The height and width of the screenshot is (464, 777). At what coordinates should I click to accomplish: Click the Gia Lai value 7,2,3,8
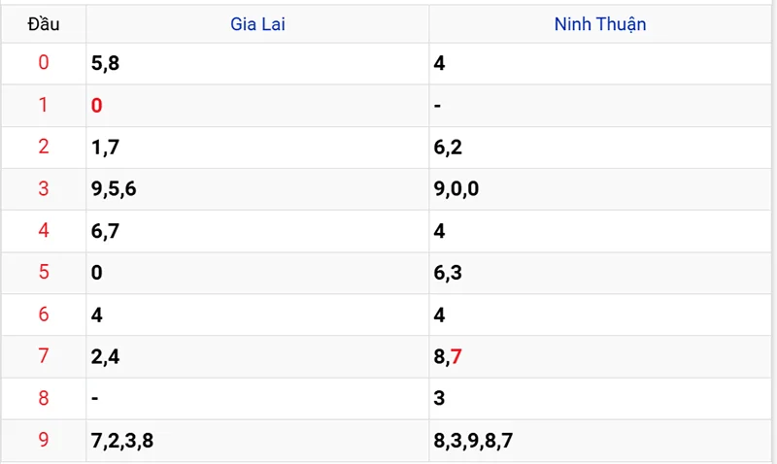pos(121,441)
